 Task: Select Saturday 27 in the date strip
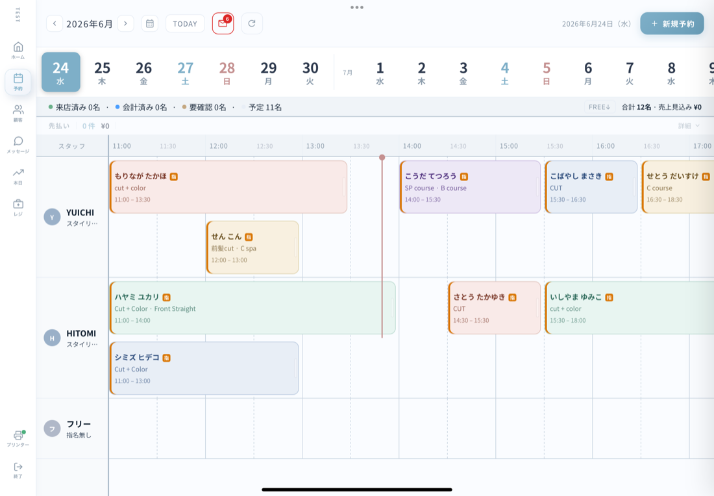(186, 73)
